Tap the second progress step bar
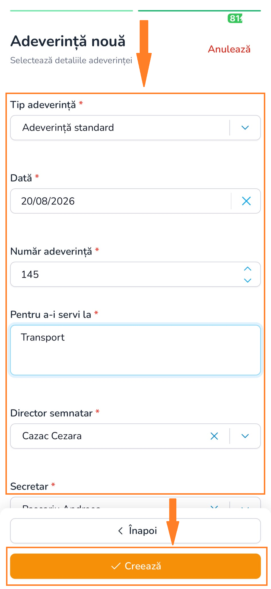Image resolution: width=271 pixels, height=589 pixels. [x=199, y=11]
